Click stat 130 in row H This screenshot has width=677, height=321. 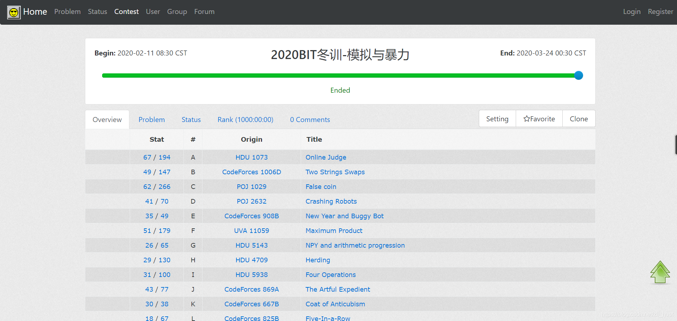tap(165, 260)
